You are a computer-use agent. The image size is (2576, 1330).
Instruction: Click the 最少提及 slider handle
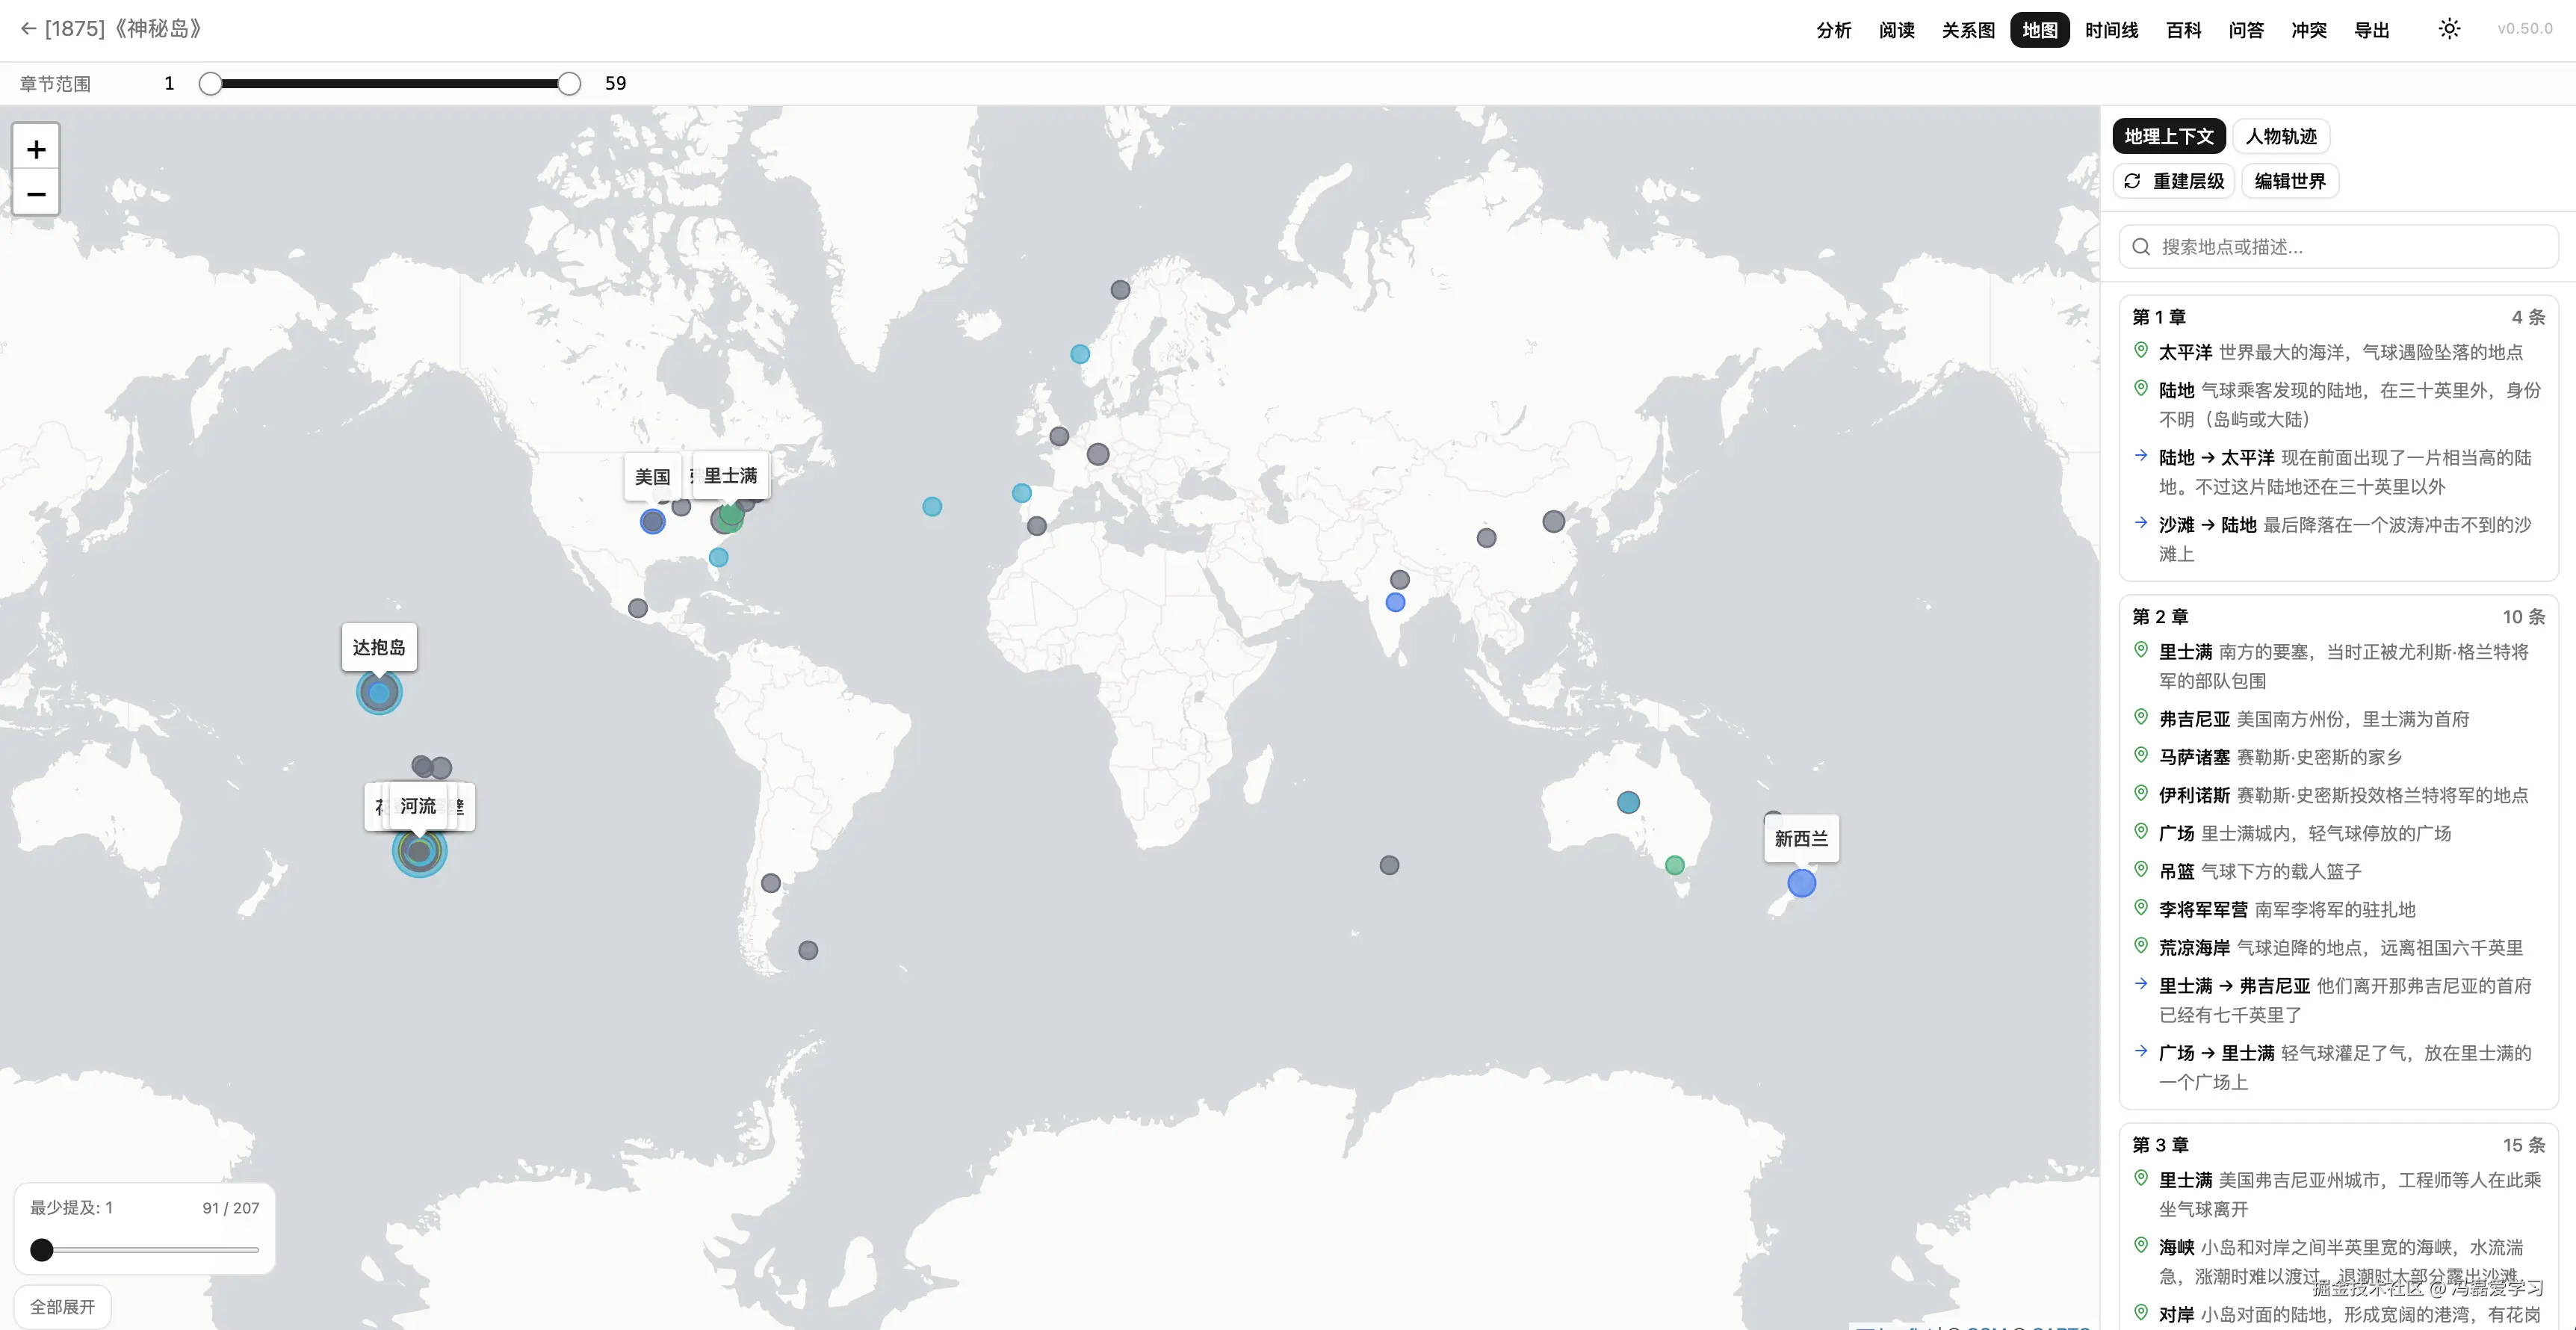pyautogui.click(x=42, y=1249)
